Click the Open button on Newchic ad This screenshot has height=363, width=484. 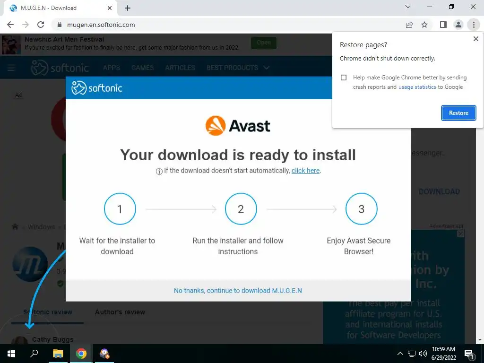coord(264,43)
